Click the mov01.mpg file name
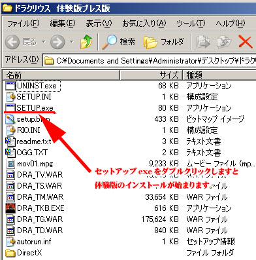The image size is (256, 260). (35, 164)
